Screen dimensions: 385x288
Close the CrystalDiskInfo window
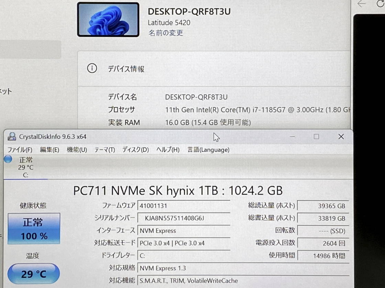[x=341, y=136]
